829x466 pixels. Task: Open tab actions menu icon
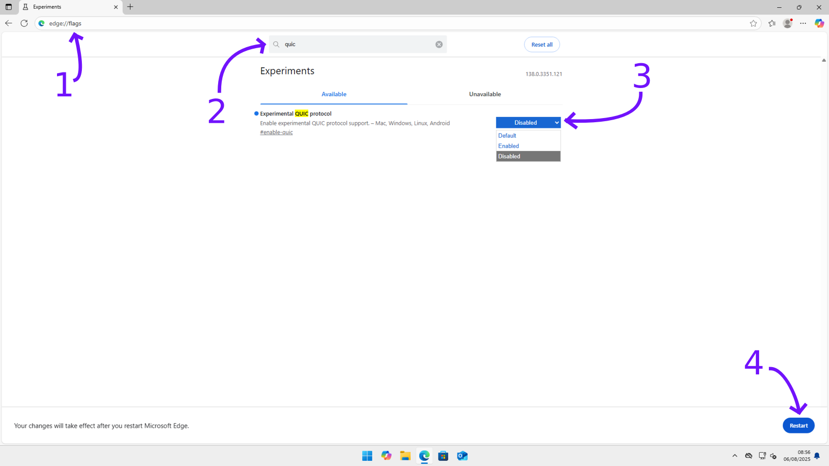(x=8, y=7)
